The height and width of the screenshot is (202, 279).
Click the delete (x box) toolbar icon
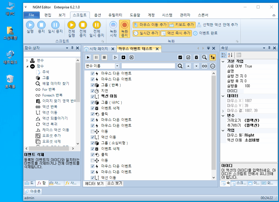[196, 57]
